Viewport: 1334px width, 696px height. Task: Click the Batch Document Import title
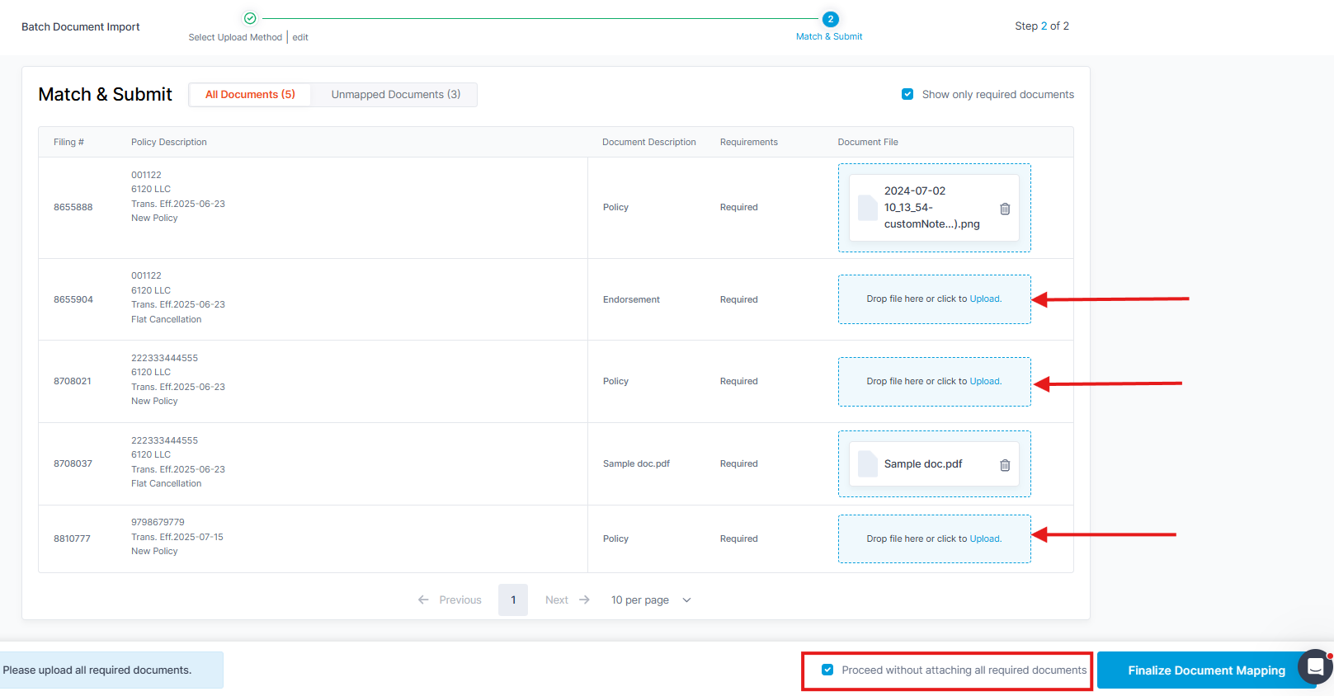[81, 26]
